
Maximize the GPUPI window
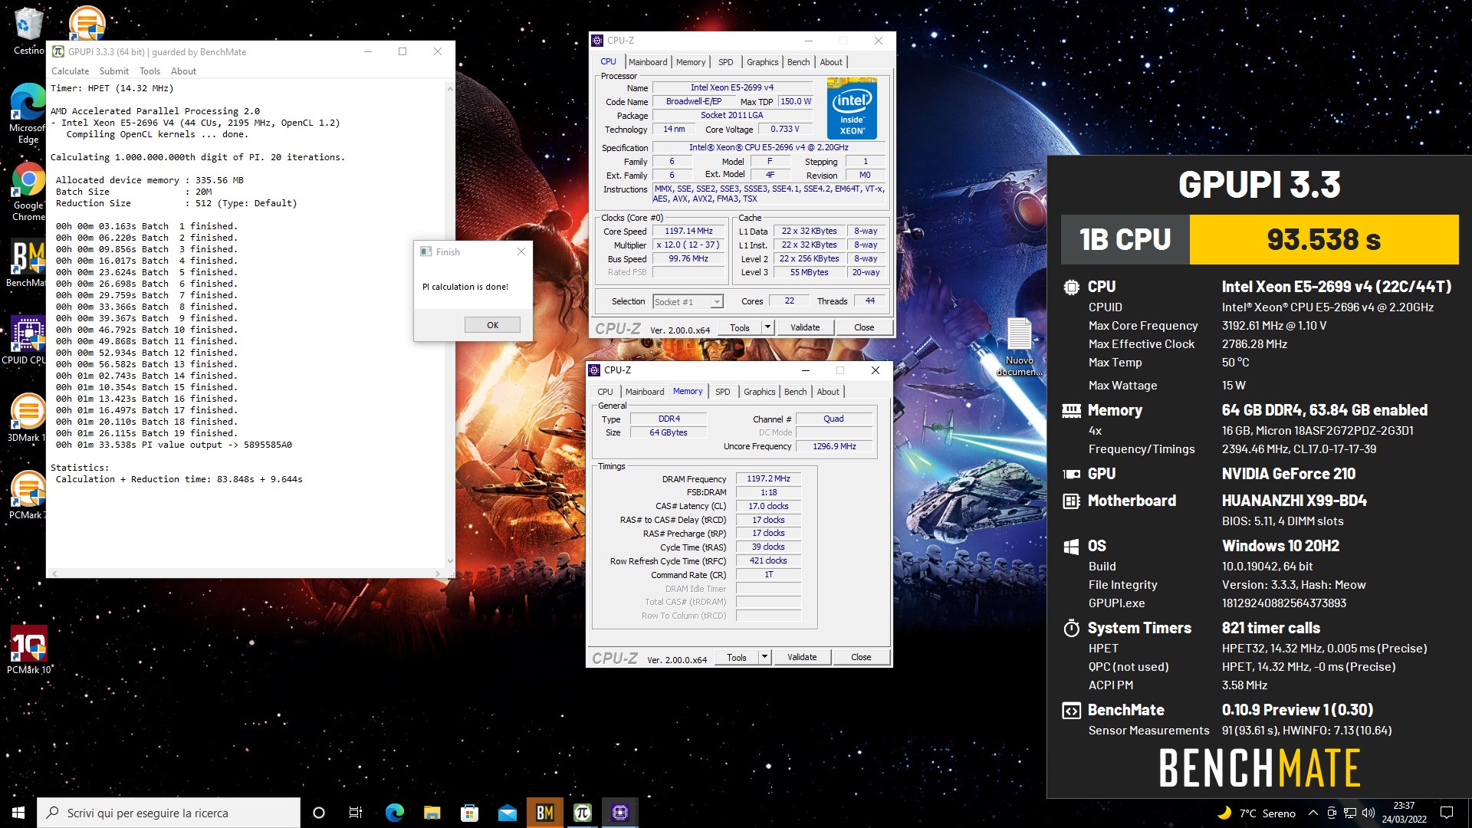402,51
